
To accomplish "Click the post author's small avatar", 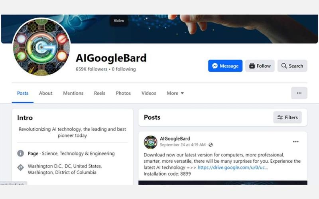I will (x=151, y=142).
